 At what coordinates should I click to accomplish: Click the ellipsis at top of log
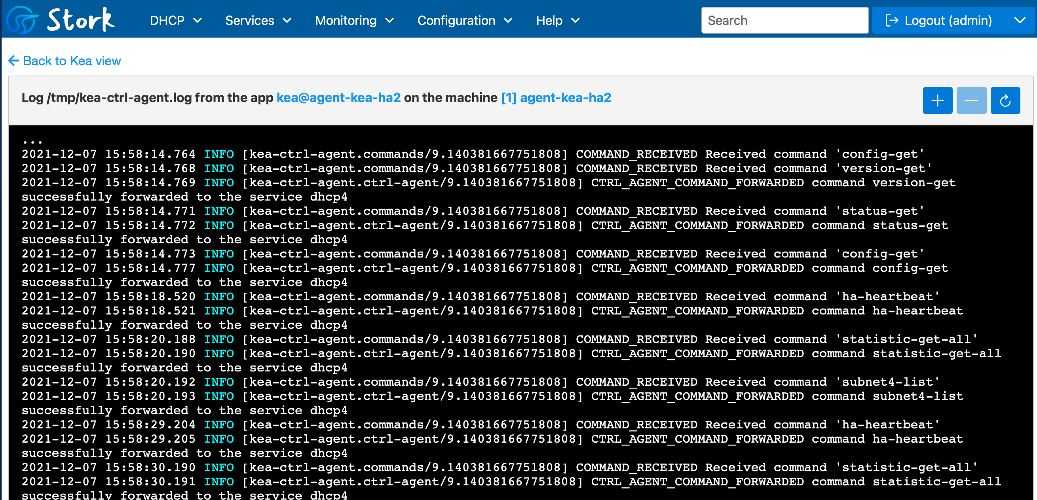point(32,141)
